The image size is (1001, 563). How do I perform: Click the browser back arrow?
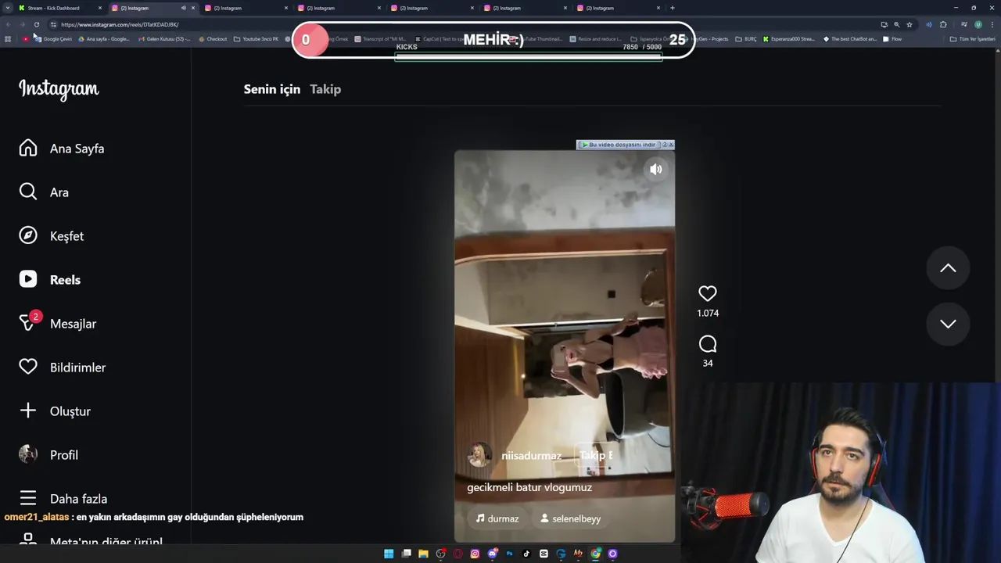(8, 24)
